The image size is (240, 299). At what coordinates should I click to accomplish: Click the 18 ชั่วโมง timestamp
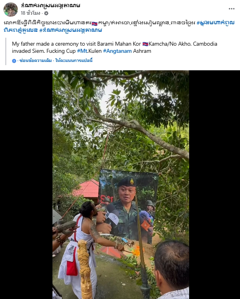pos(31,13)
